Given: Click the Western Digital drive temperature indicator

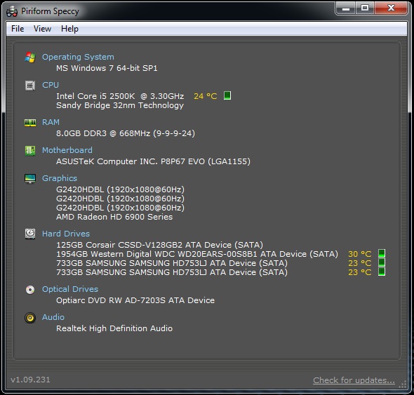Looking at the screenshot, I should pyautogui.click(x=382, y=253).
